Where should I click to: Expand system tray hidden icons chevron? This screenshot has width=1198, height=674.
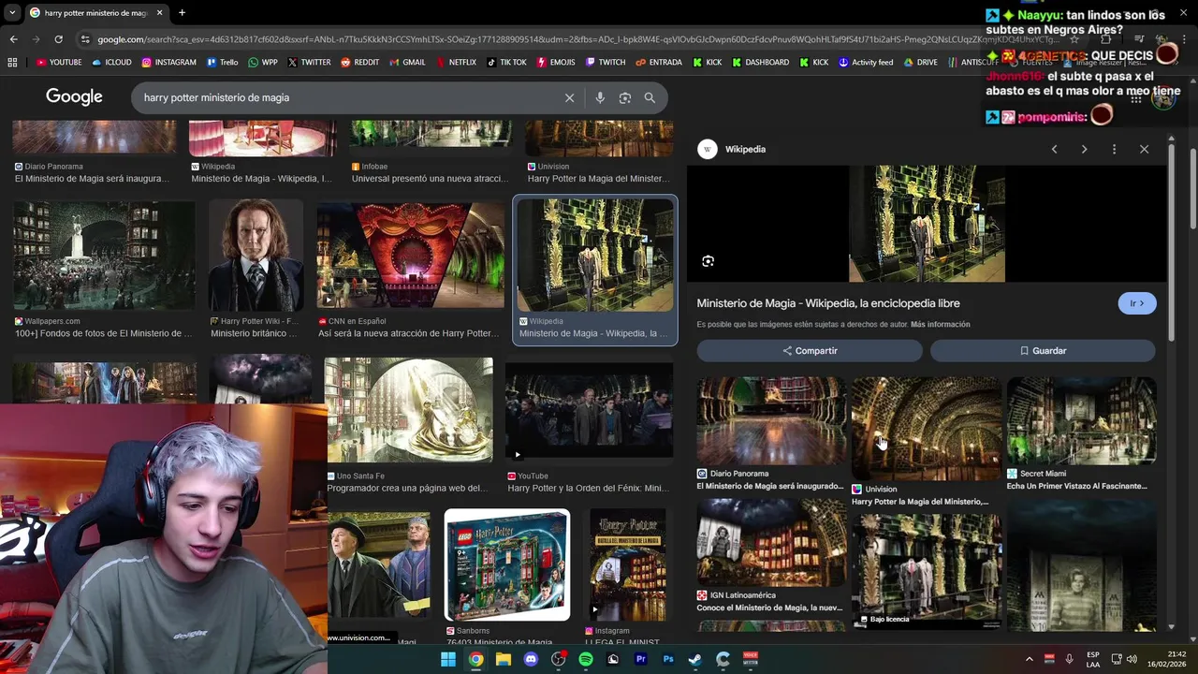coord(1029,659)
